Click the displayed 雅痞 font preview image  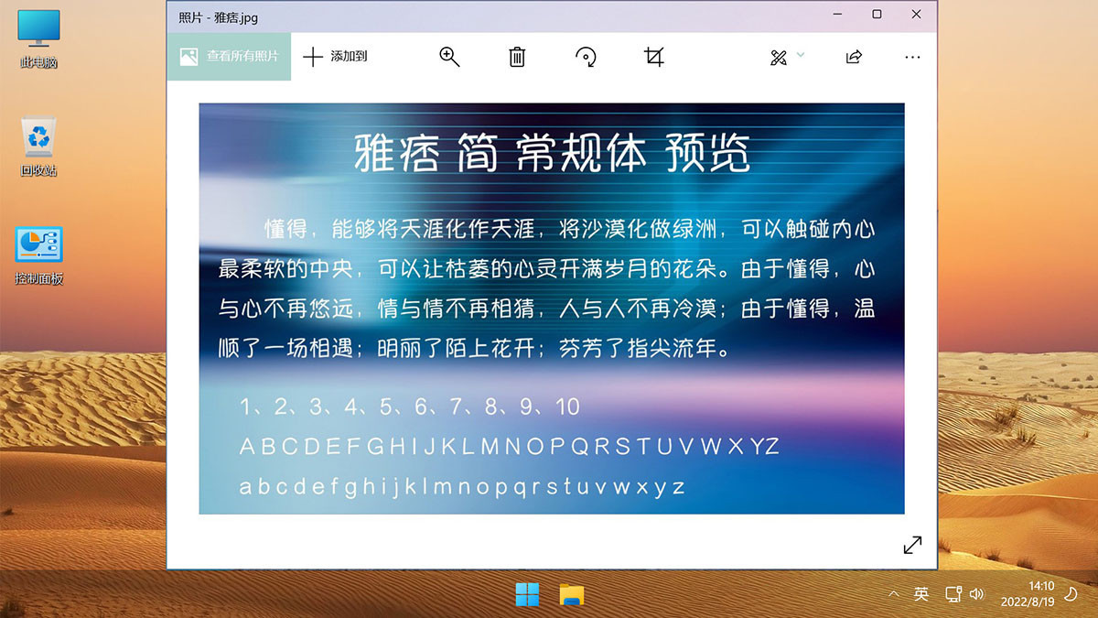(552, 309)
